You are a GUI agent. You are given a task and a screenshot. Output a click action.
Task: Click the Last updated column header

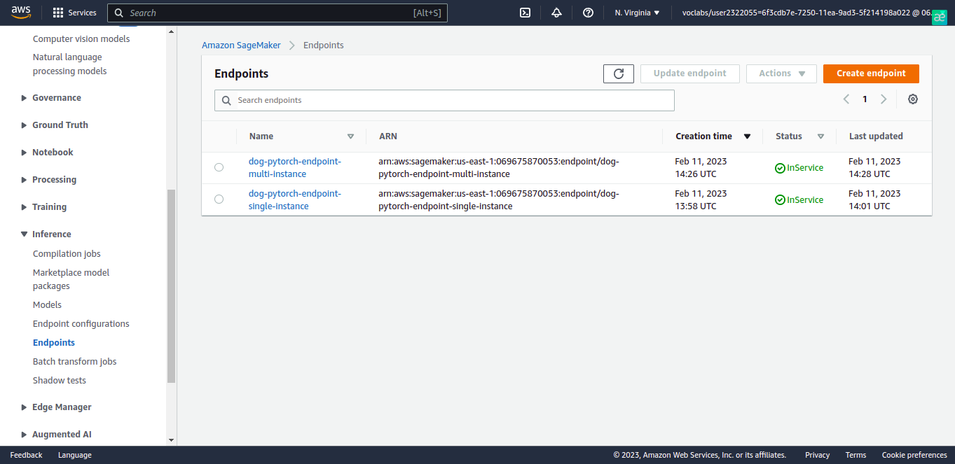click(x=876, y=136)
